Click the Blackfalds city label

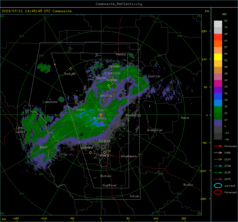[112, 73]
